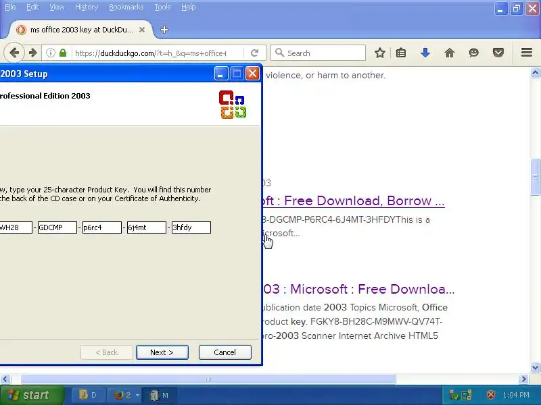Open the '03 : Microsoft : Free Downloa...' link

[x=359, y=289]
